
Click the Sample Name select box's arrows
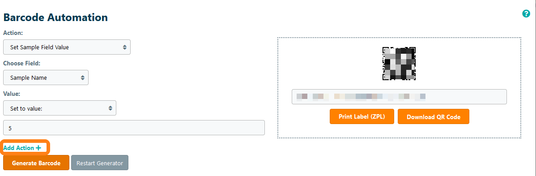click(83, 78)
